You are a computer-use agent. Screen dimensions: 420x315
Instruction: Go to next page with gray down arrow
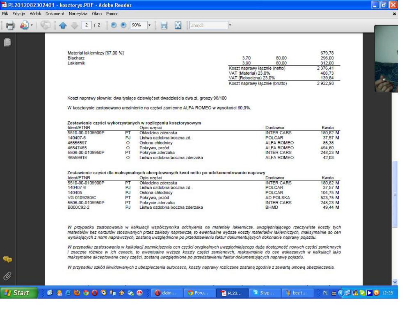click(75, 25)
